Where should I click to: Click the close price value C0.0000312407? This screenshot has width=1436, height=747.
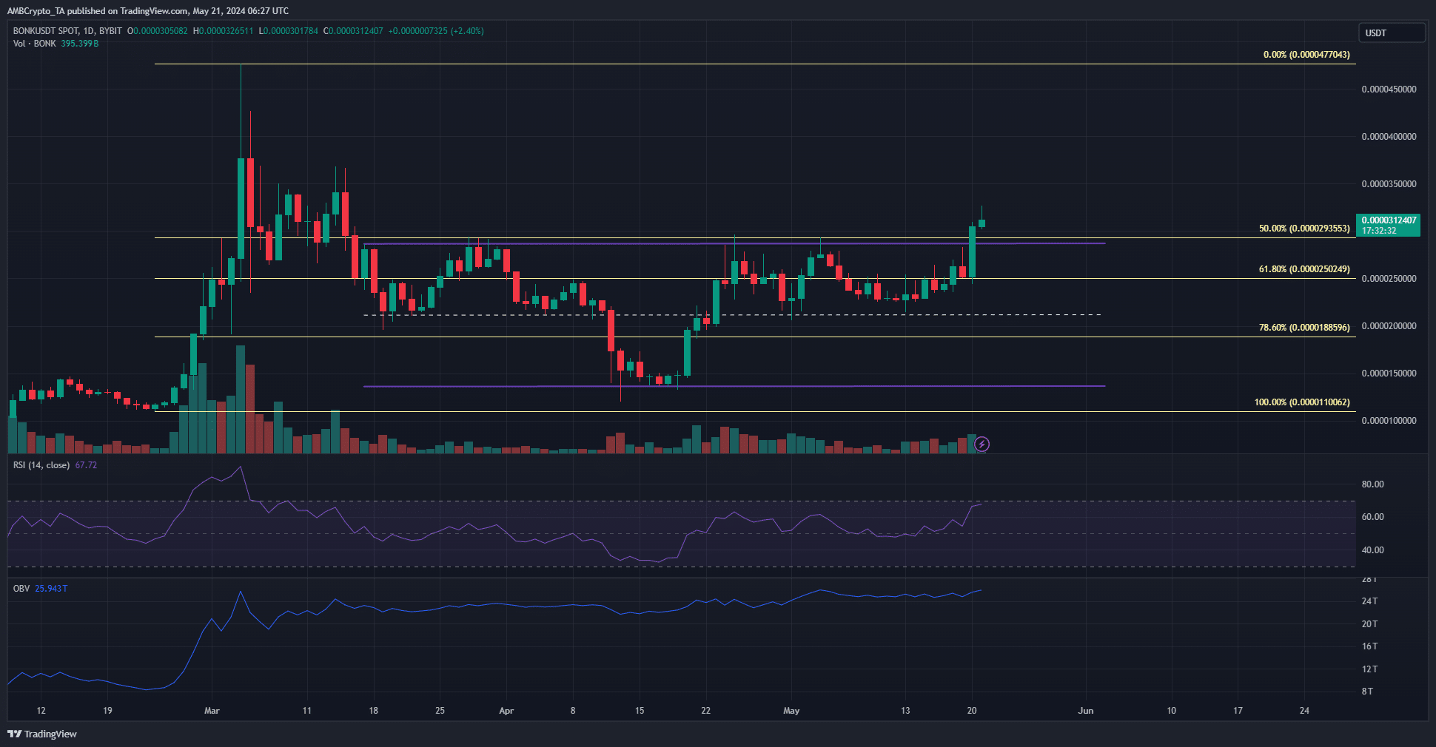pyautogui.click(x=353, y=31)
